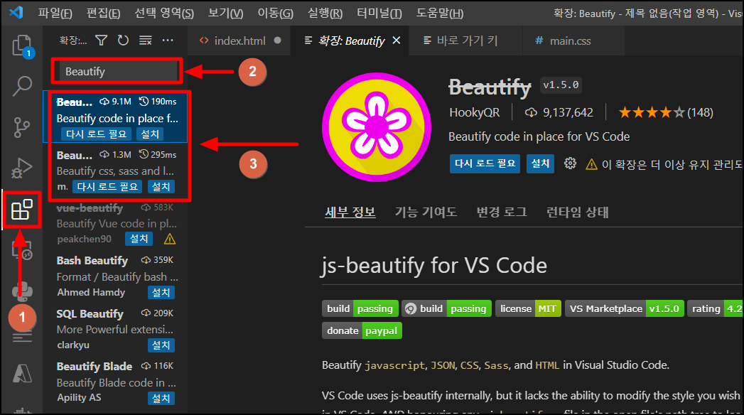This screenshot has width=744, height=415.
Task: Open the 터미널(T) menu
Action: point(379,13)
